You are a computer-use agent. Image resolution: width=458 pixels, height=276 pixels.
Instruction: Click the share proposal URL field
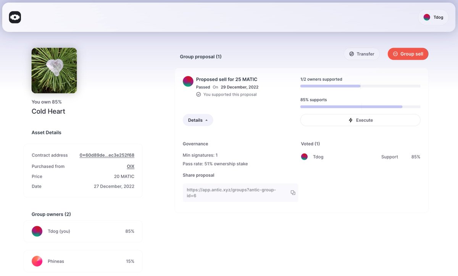(x=240, y=193)
